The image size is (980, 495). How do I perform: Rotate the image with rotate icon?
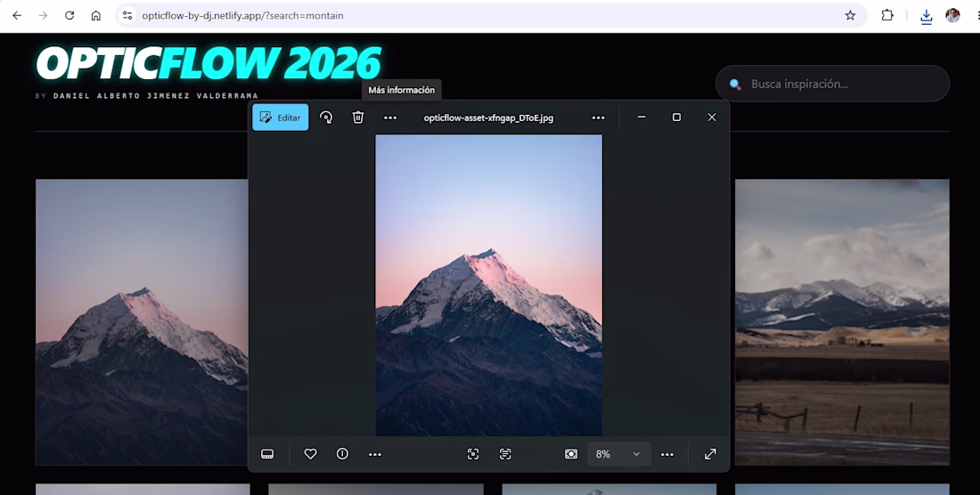(326, 118)
